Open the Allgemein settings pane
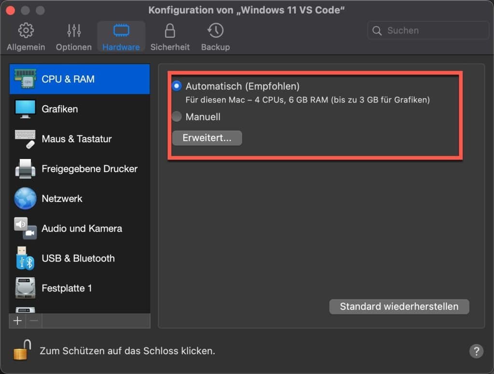 tap(26, 36)
